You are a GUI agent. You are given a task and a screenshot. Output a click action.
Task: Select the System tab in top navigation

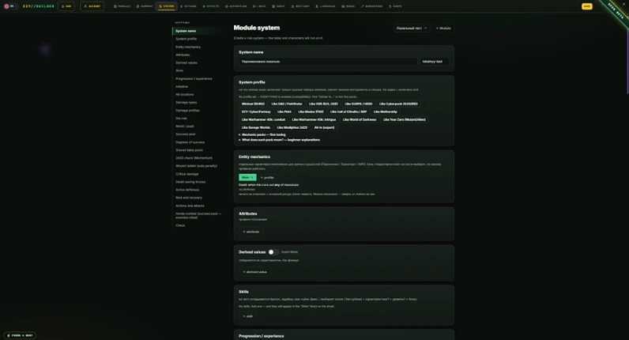tap(167, 6)
